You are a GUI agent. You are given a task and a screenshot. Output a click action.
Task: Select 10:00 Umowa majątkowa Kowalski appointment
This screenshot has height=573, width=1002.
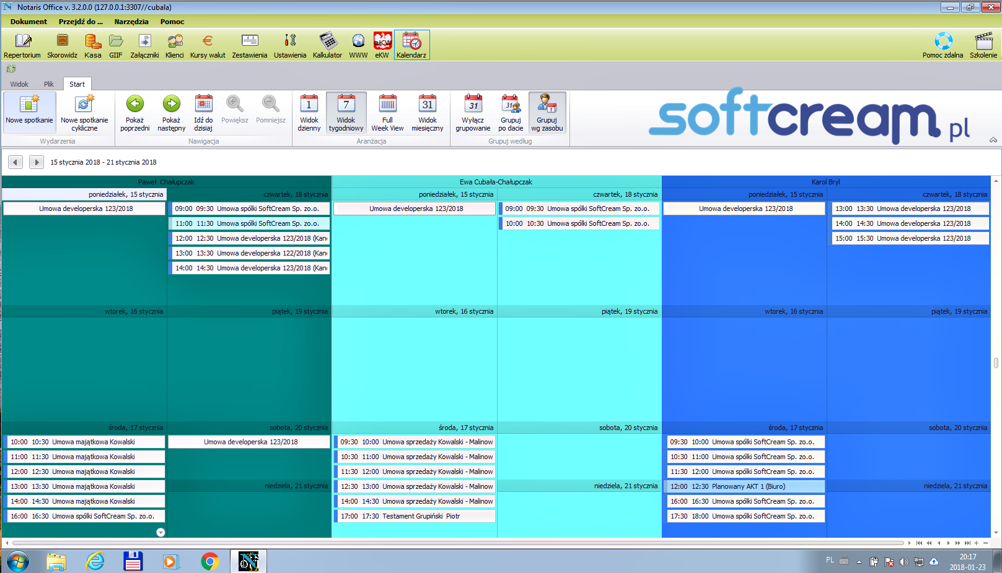tap(86, 442)
